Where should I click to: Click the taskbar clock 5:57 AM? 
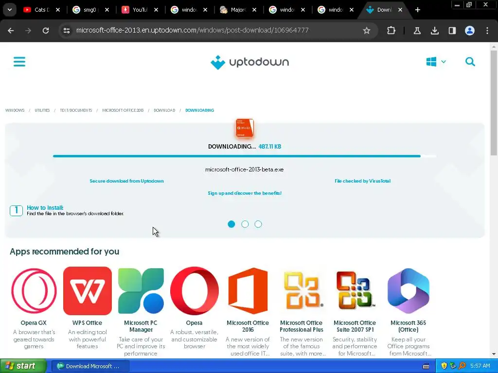pyautogui.click(x=480, y=366)
